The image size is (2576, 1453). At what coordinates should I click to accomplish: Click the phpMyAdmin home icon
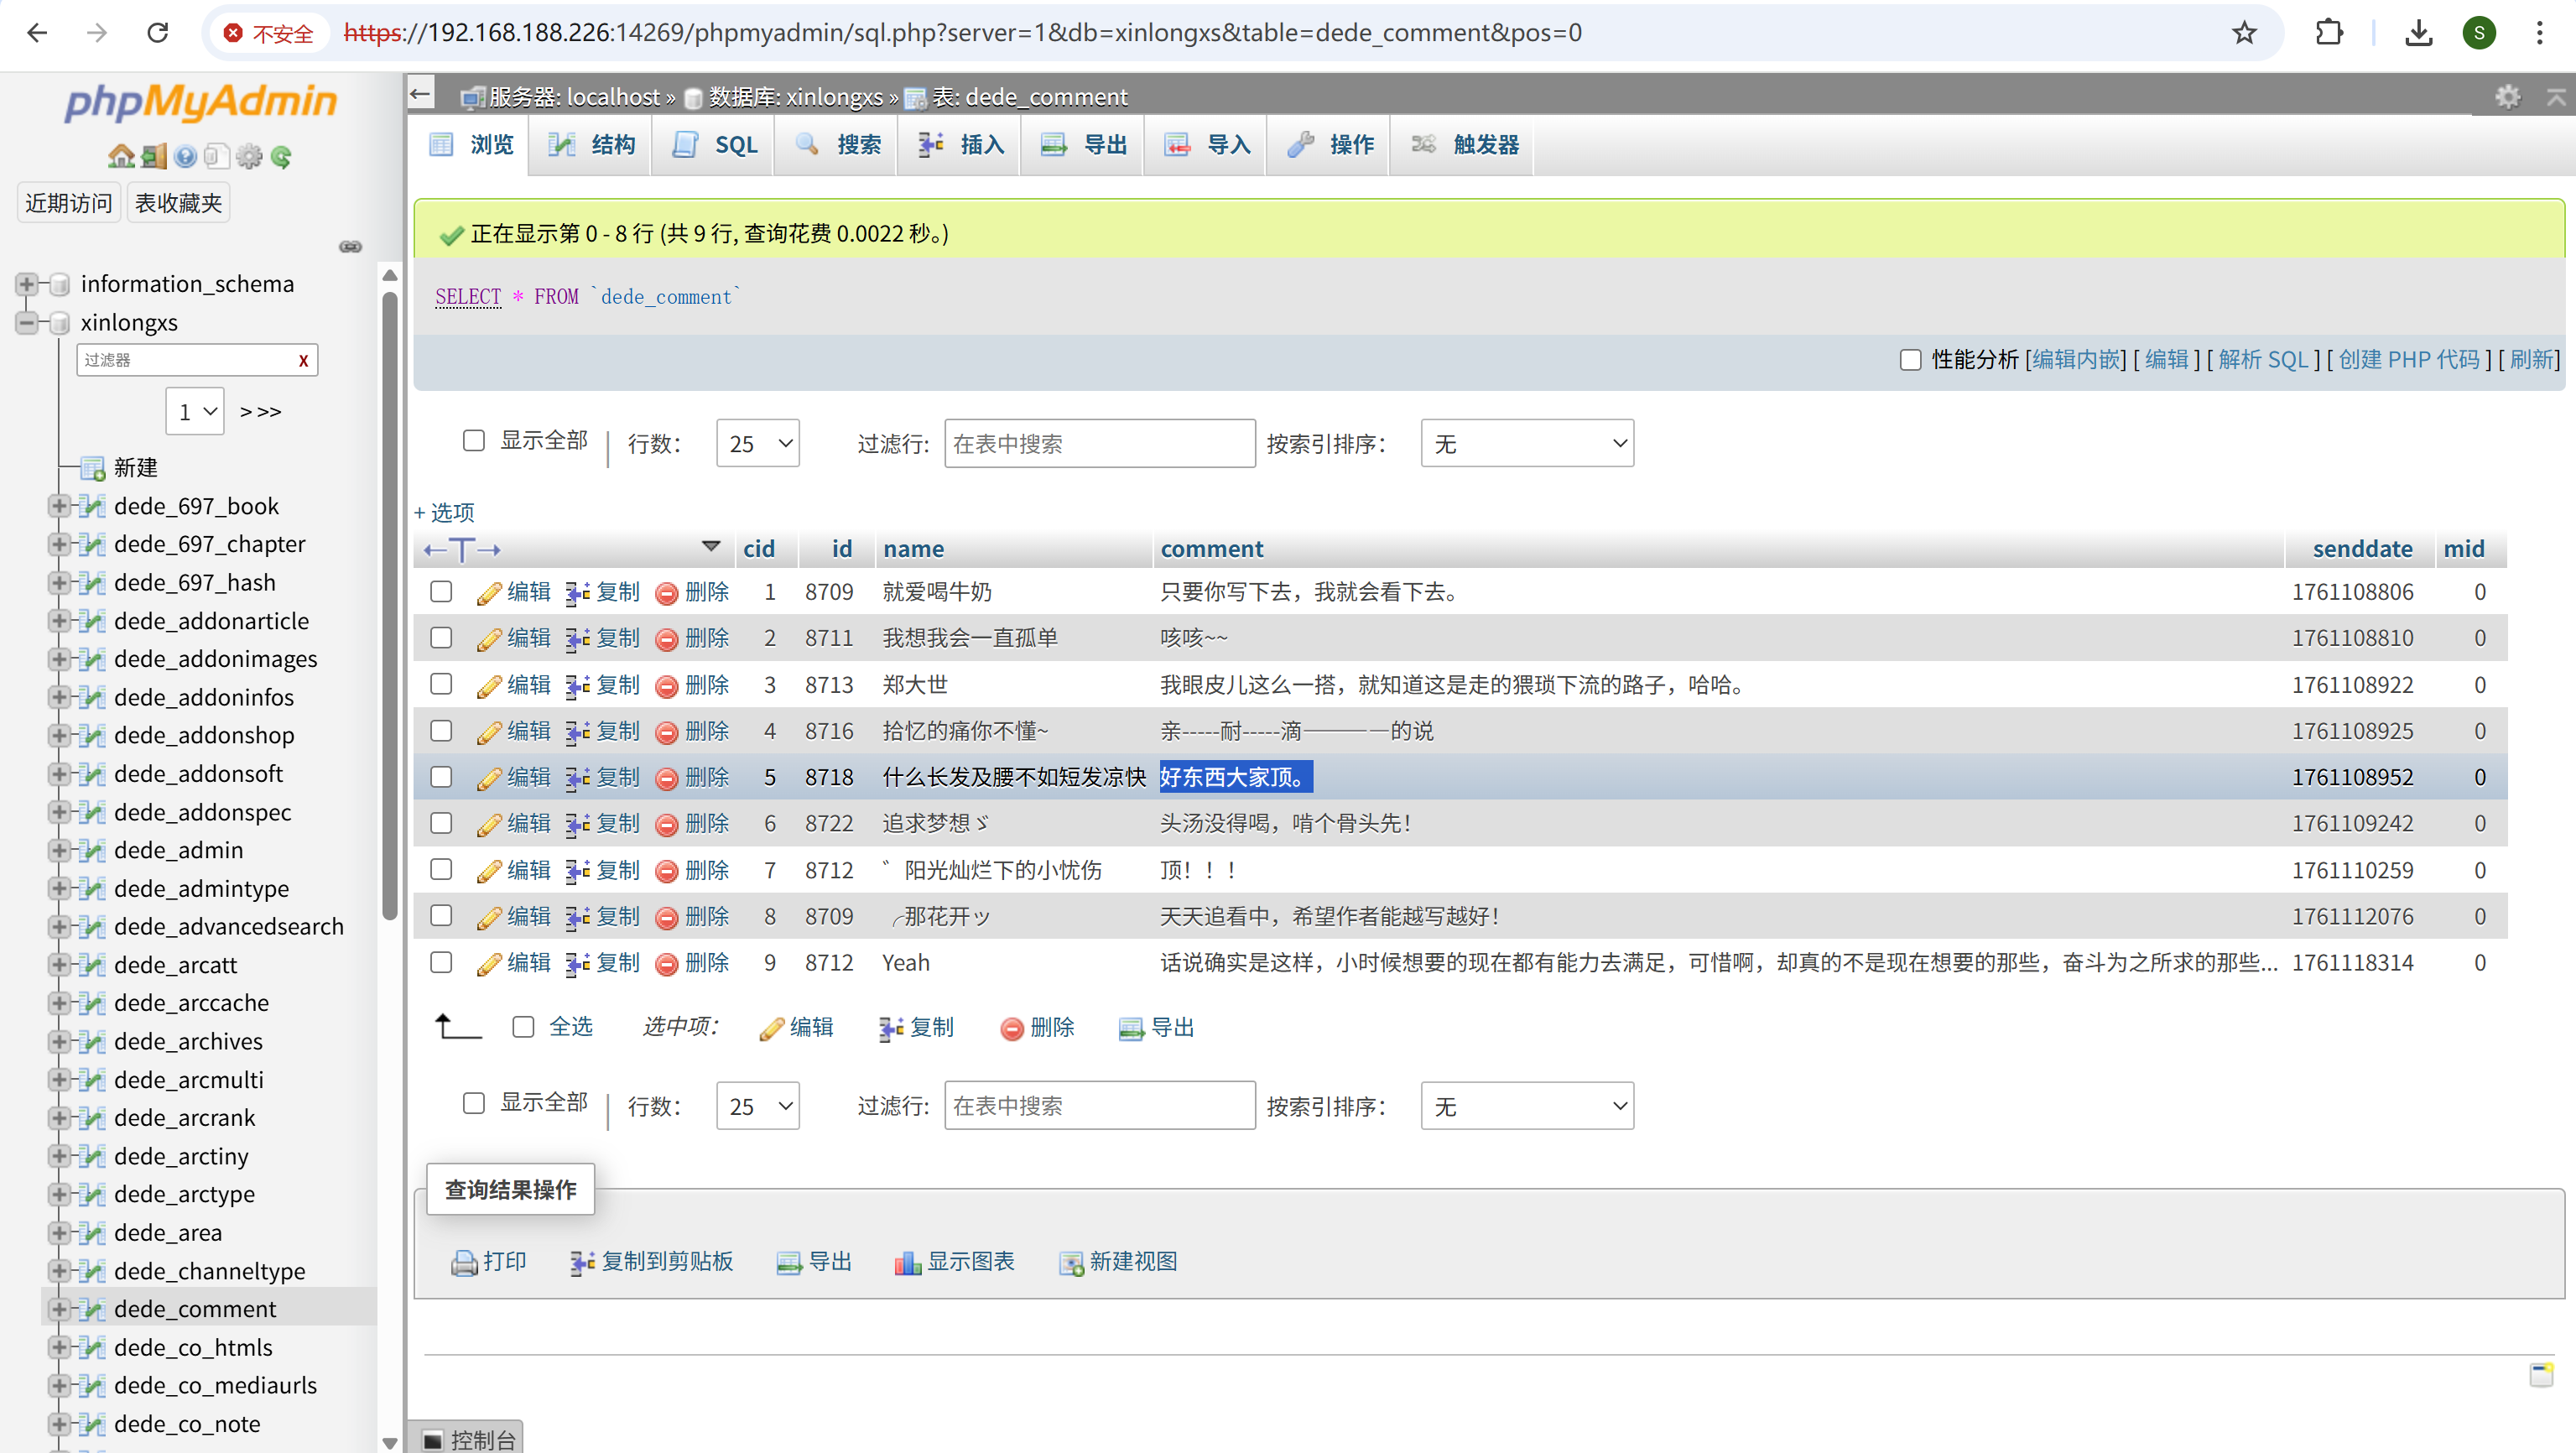[121, 156]
